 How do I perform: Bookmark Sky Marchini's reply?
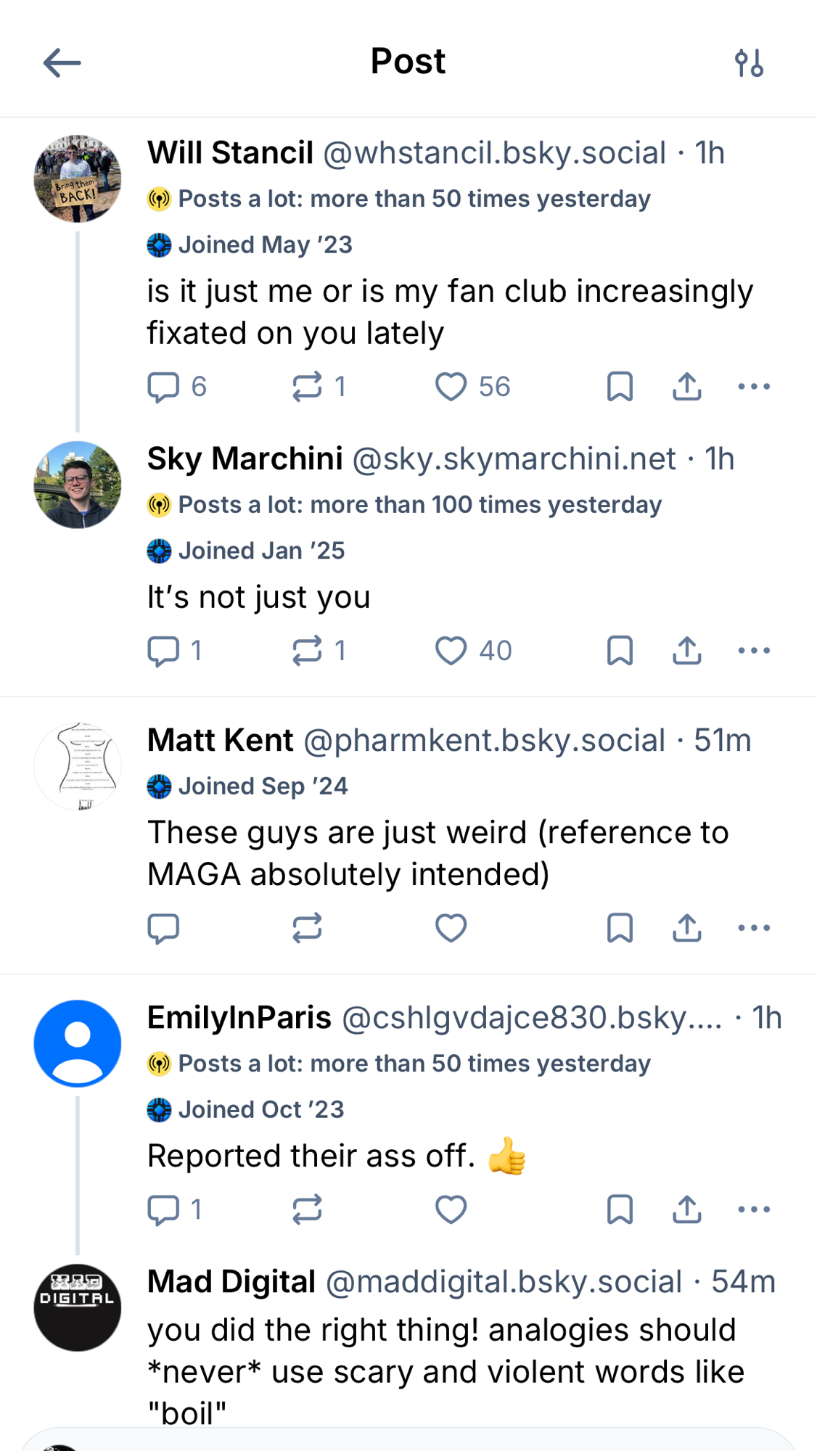(x=620, y=651)
